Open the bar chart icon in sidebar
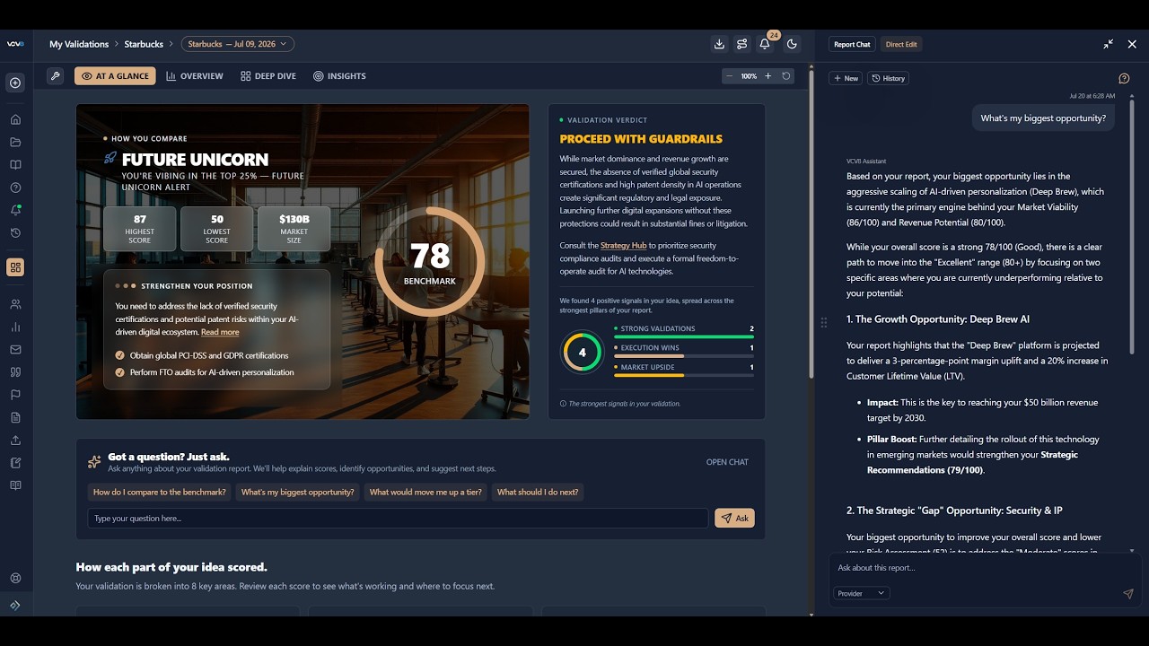The width and height of the screenshot is (1149, 646). pos(15,327)
